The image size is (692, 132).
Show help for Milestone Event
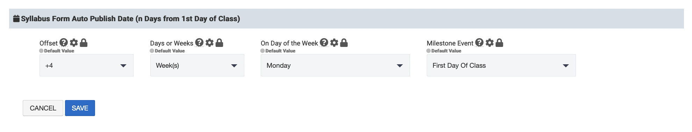480,43
